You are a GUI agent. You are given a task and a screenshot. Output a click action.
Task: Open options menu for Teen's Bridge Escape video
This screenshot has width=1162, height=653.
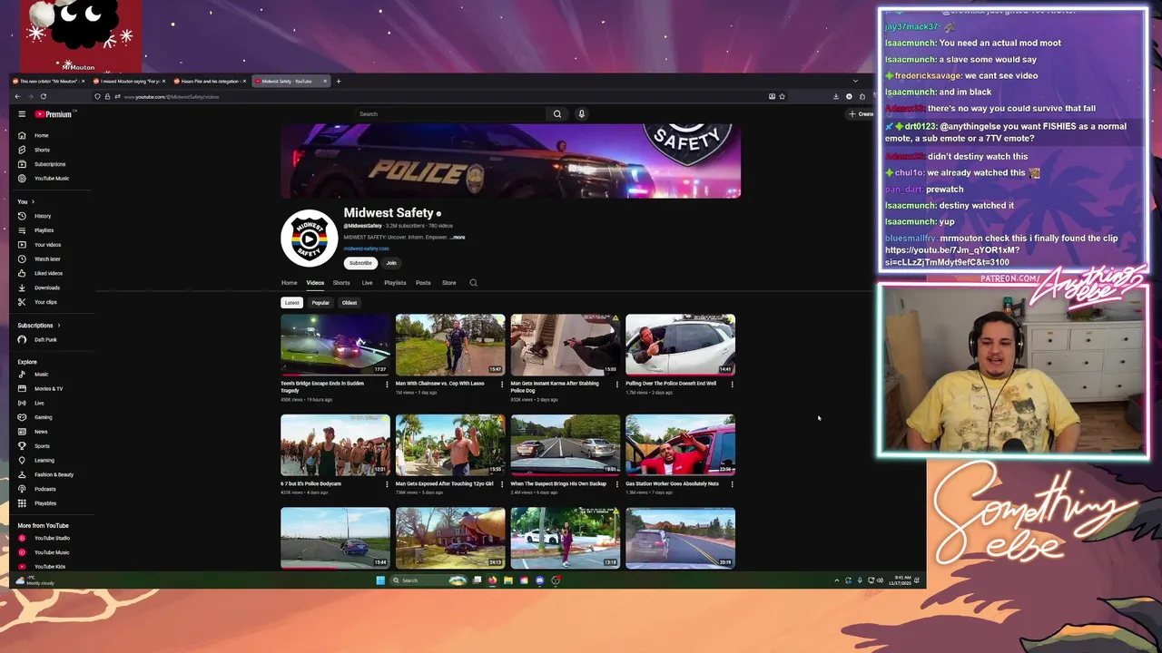(x=387, y=384)
